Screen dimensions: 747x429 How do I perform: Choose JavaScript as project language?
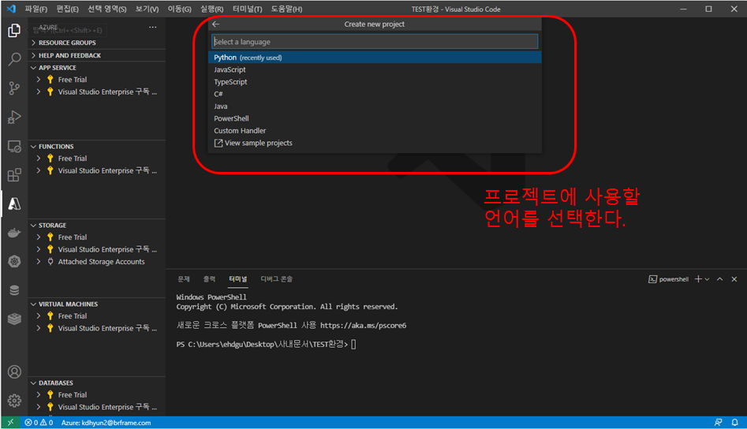[x=375, y=70]
